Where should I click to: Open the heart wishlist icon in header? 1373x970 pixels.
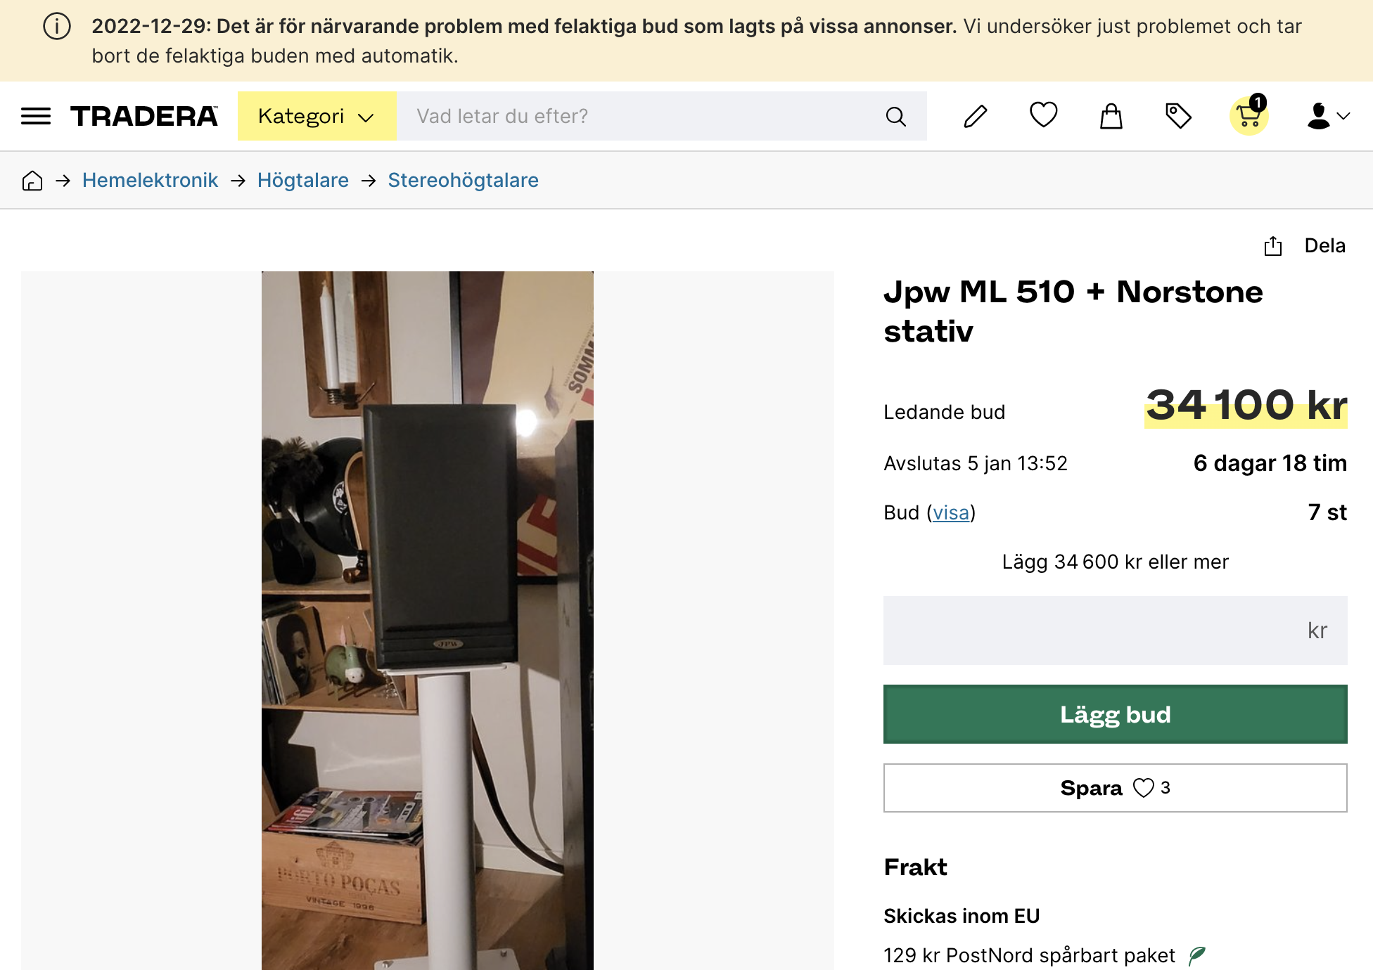1043,115
